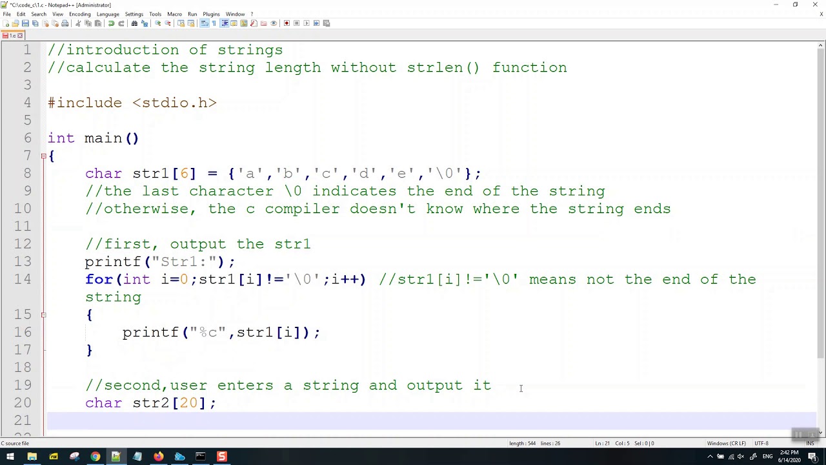The width and height of the screenshot is (826, 465).
Task: Open the taskbar notification center icon
Action: tap(812, 457)
